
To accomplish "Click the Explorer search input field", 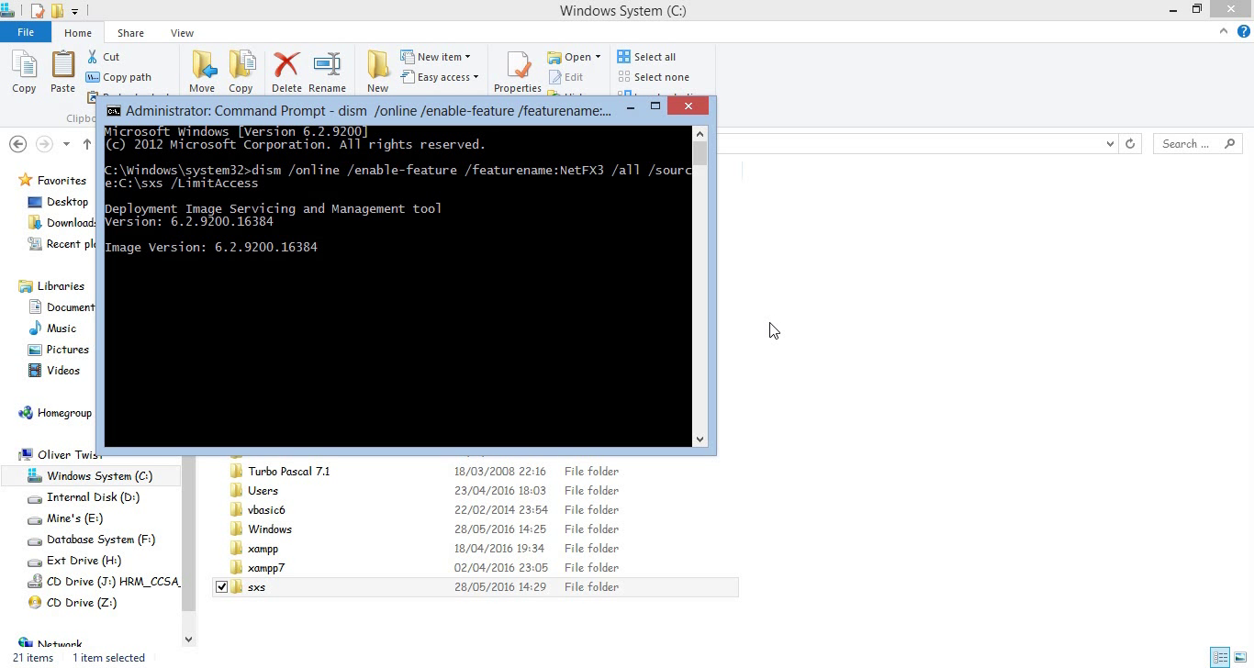I will (x=1188, y=144).
